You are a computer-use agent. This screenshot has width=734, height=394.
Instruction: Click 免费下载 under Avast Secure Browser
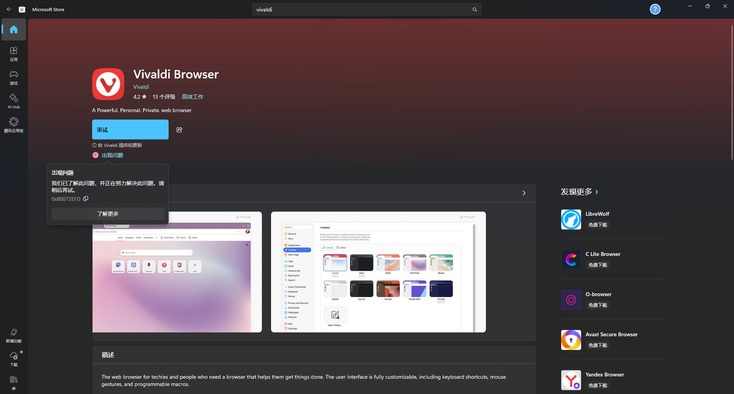(598, 345)
